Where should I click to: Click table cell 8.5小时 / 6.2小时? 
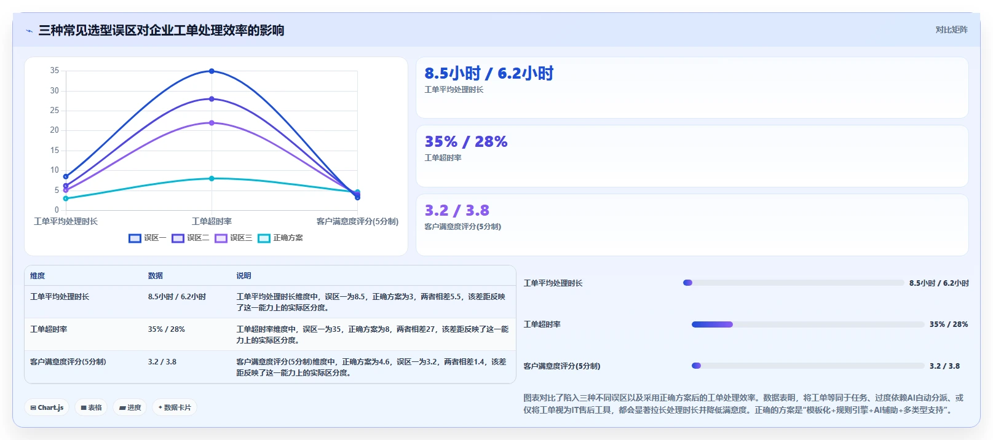(177, 297)
